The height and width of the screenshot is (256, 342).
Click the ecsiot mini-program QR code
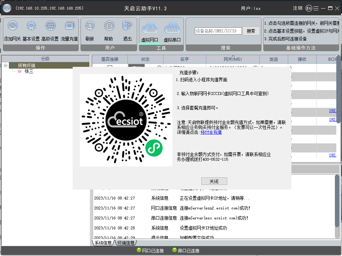(126, 120)
